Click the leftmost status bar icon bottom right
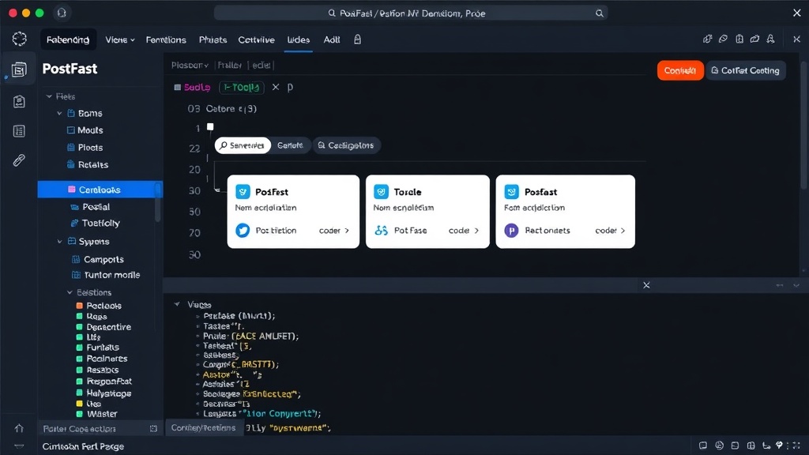The height and width of the screenshot is (455, 809). point(702,446)
